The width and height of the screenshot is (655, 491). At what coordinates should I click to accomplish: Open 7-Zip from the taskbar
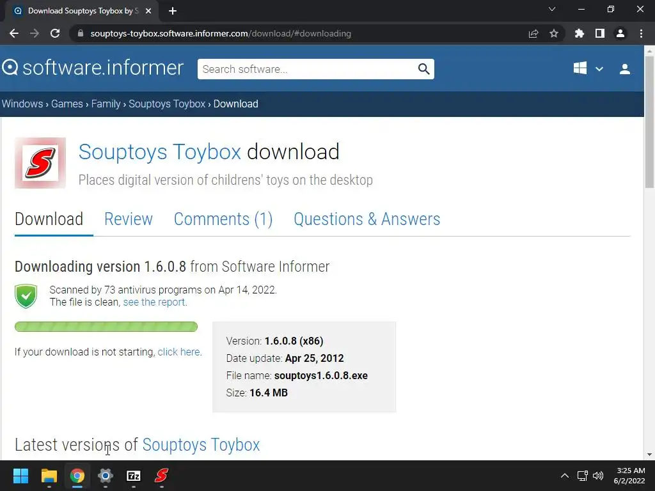(134, 476)
